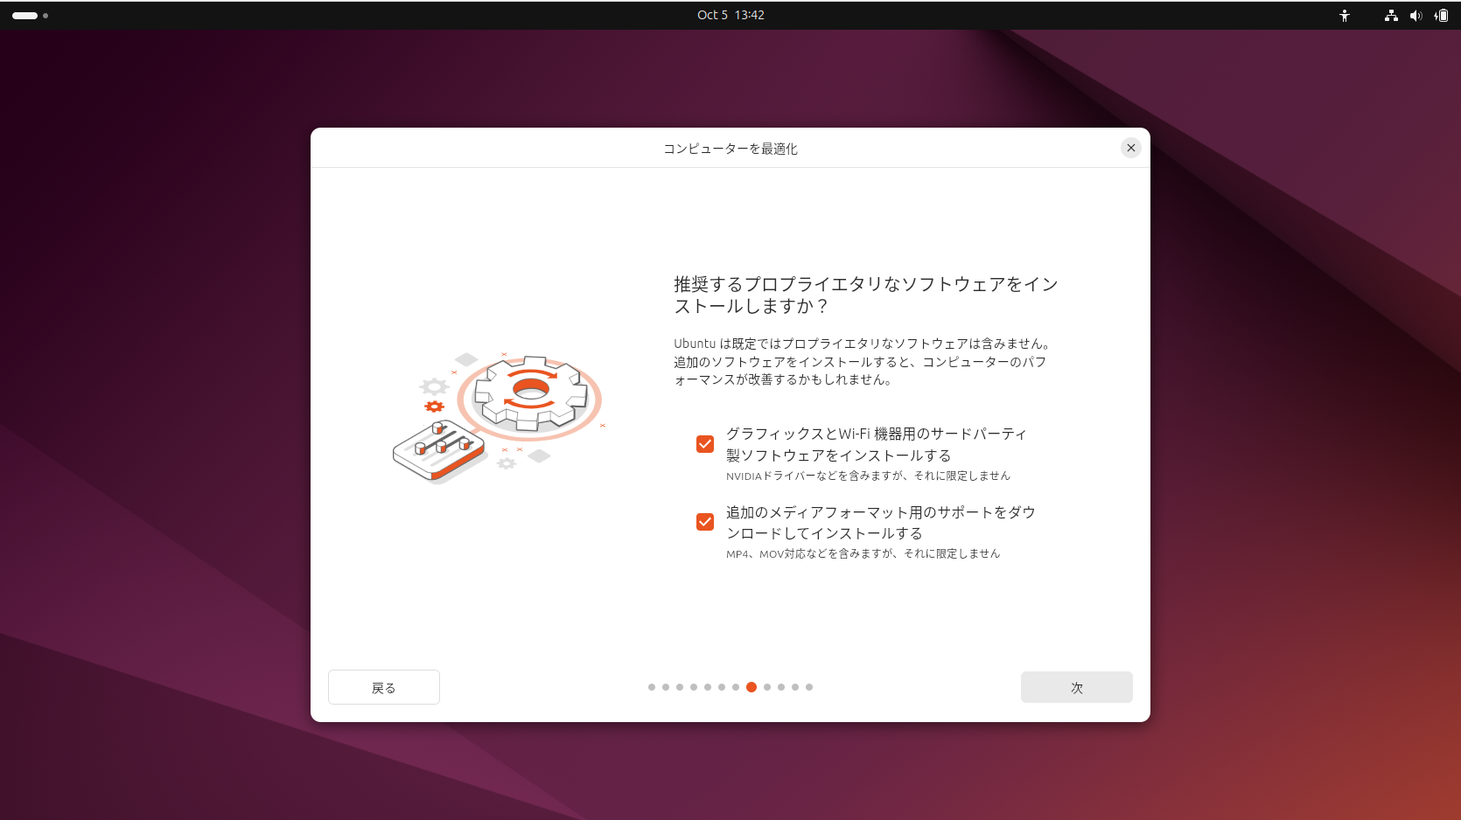Click the コンピューターを最適化 title bar
Image resolution: width=1461 pixels, height=820 pixels.
(x=730, y=149)
